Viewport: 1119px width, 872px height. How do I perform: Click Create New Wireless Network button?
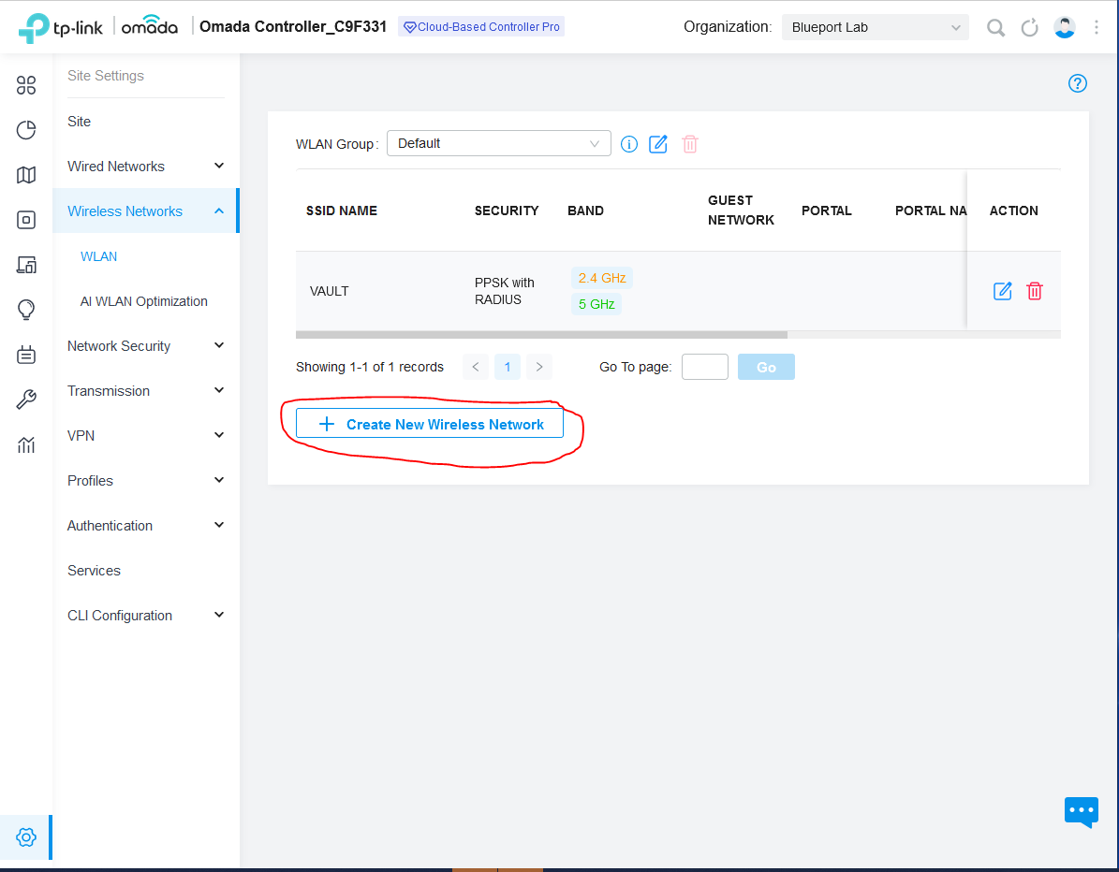[430, 424]
